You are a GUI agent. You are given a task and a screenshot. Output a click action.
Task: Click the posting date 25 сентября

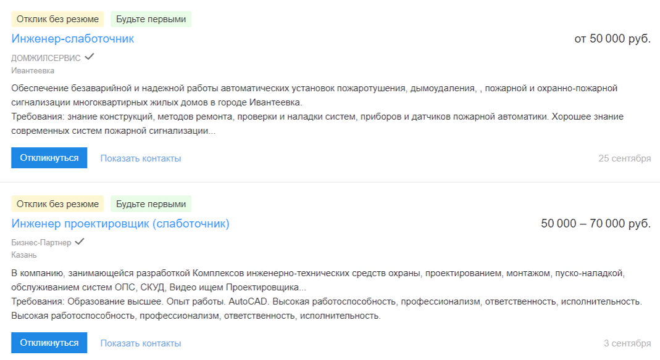click(x=624, y=158)
